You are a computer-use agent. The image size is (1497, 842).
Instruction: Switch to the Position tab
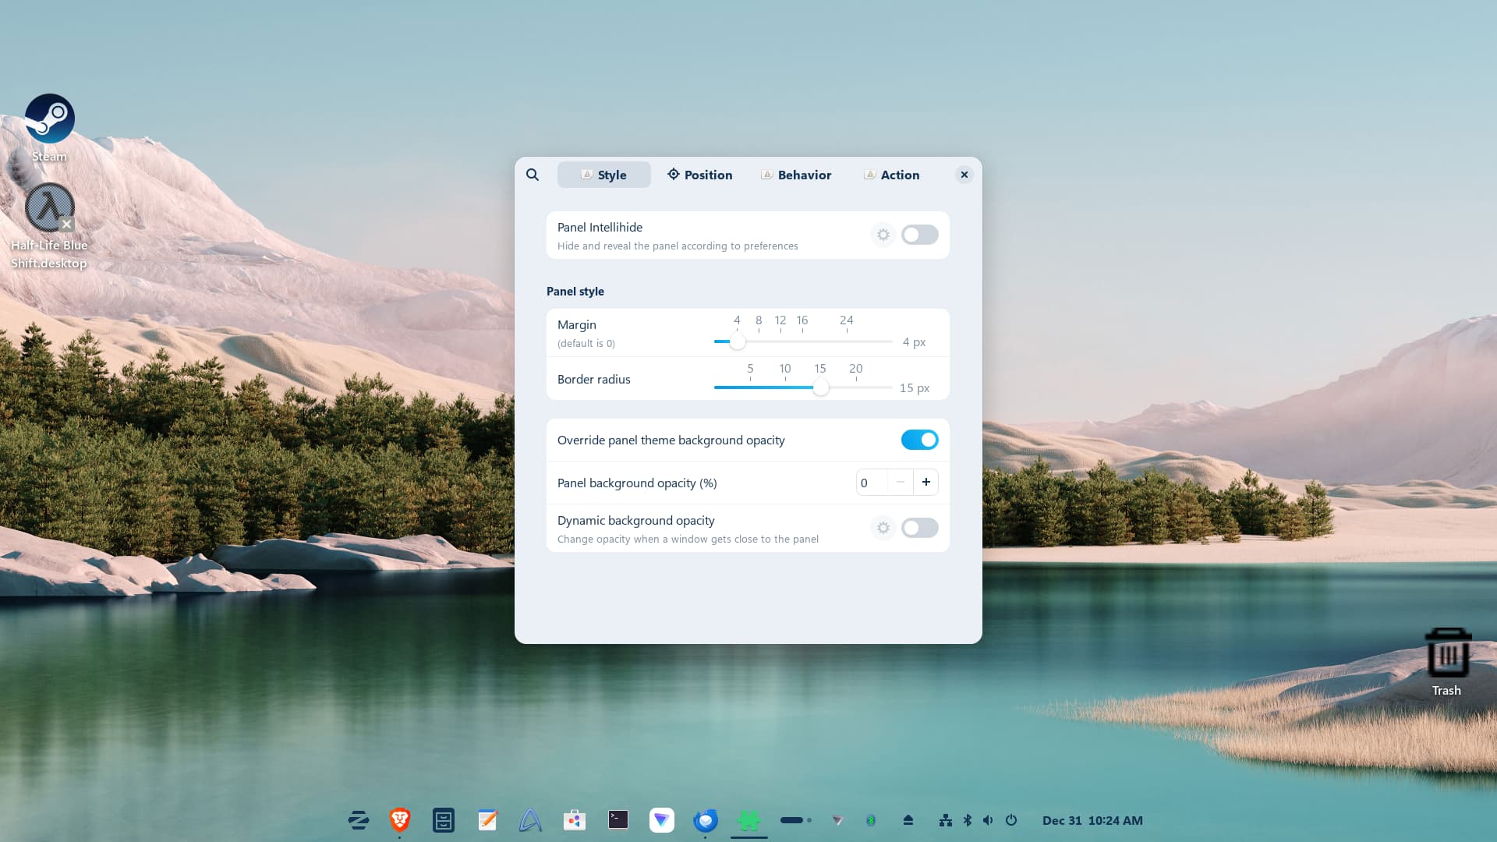[x=699, y=175]
